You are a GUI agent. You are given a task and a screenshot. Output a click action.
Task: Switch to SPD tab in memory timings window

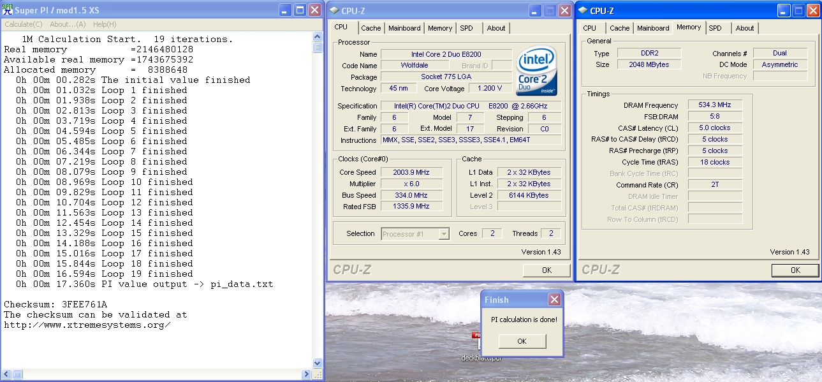(716, 28)
